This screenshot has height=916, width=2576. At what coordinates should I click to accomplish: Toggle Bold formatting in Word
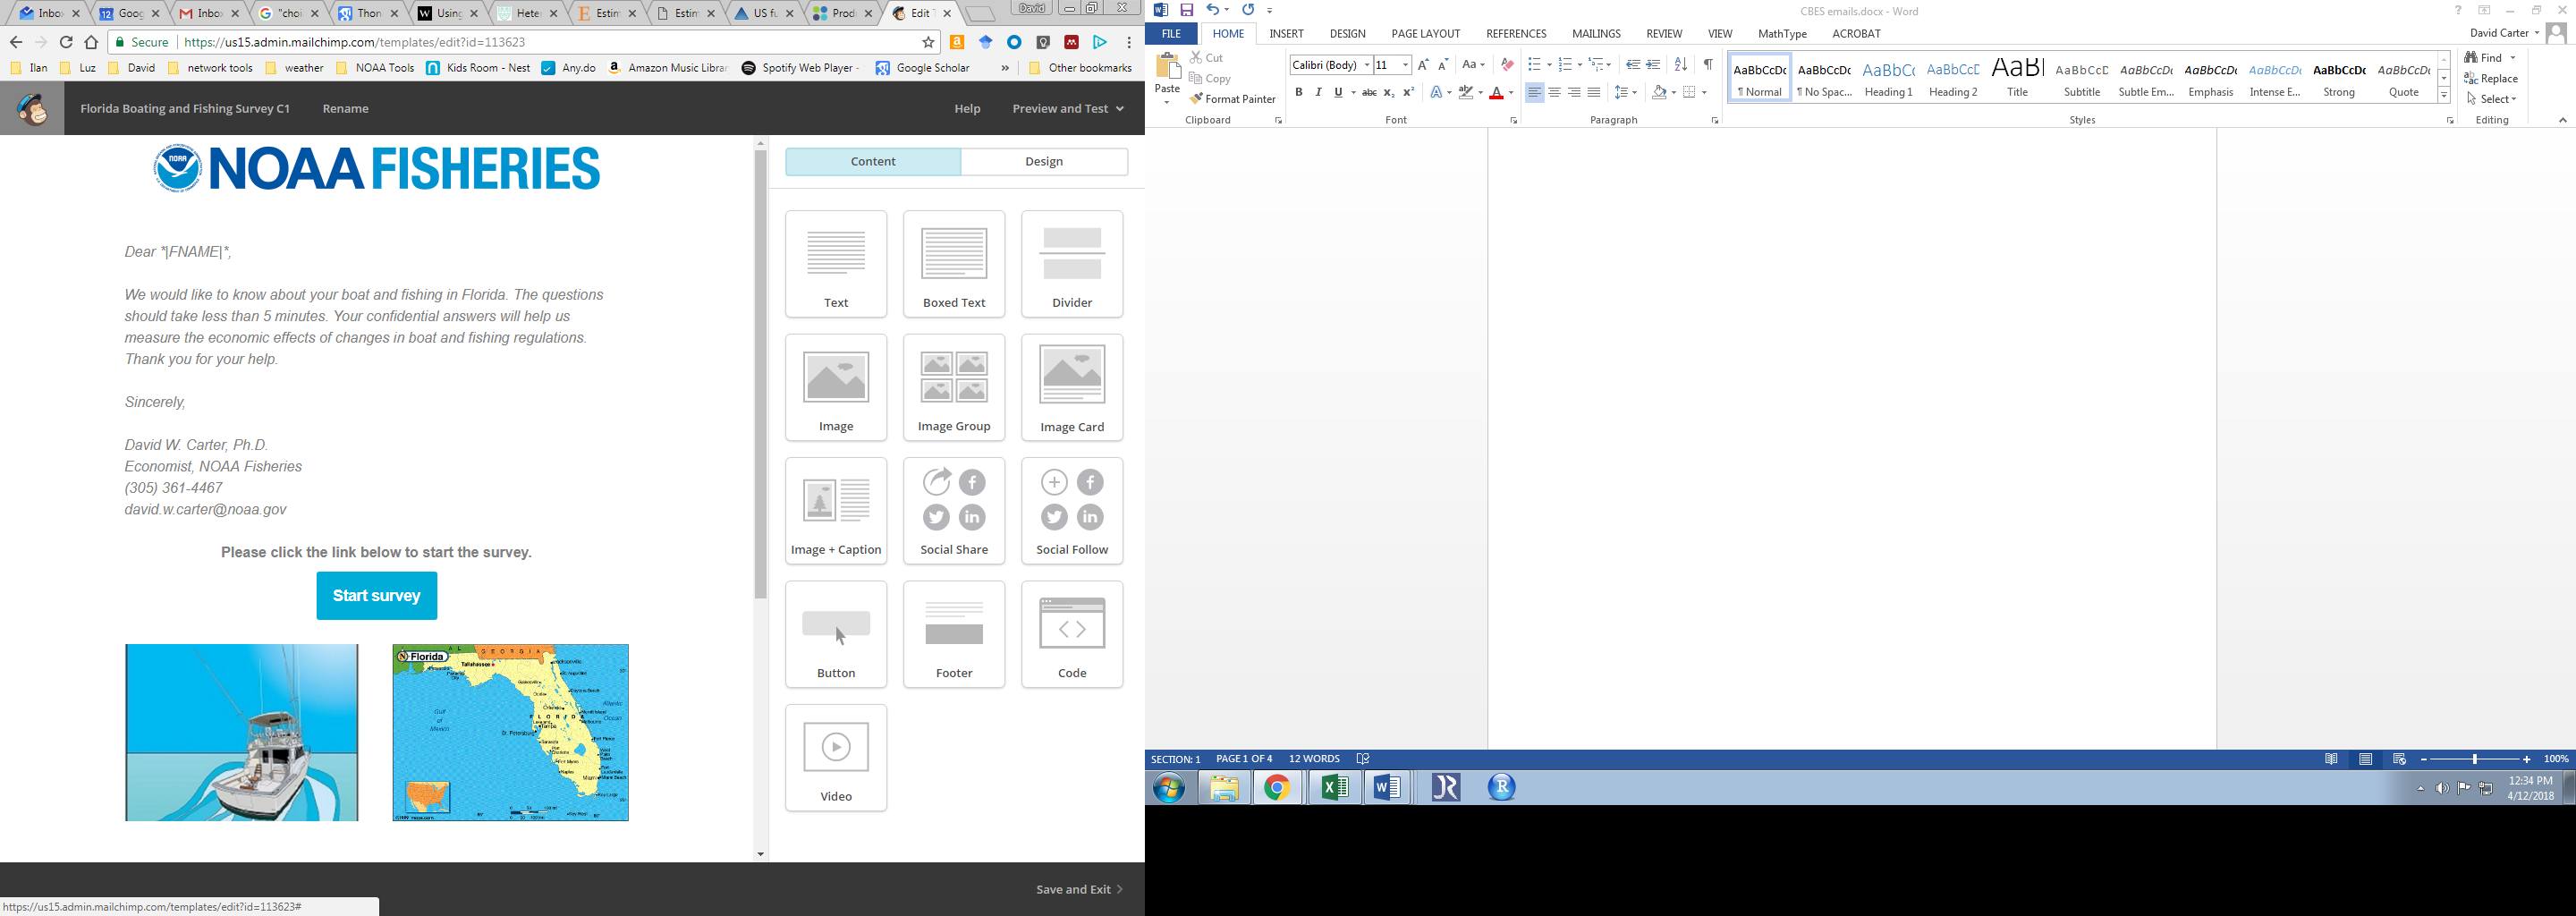(1299, 93)
